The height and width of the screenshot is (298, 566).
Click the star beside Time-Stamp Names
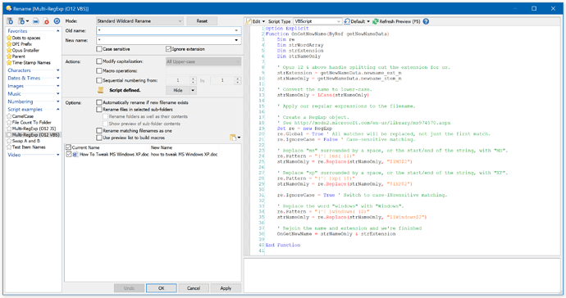(x=9, y=62)
